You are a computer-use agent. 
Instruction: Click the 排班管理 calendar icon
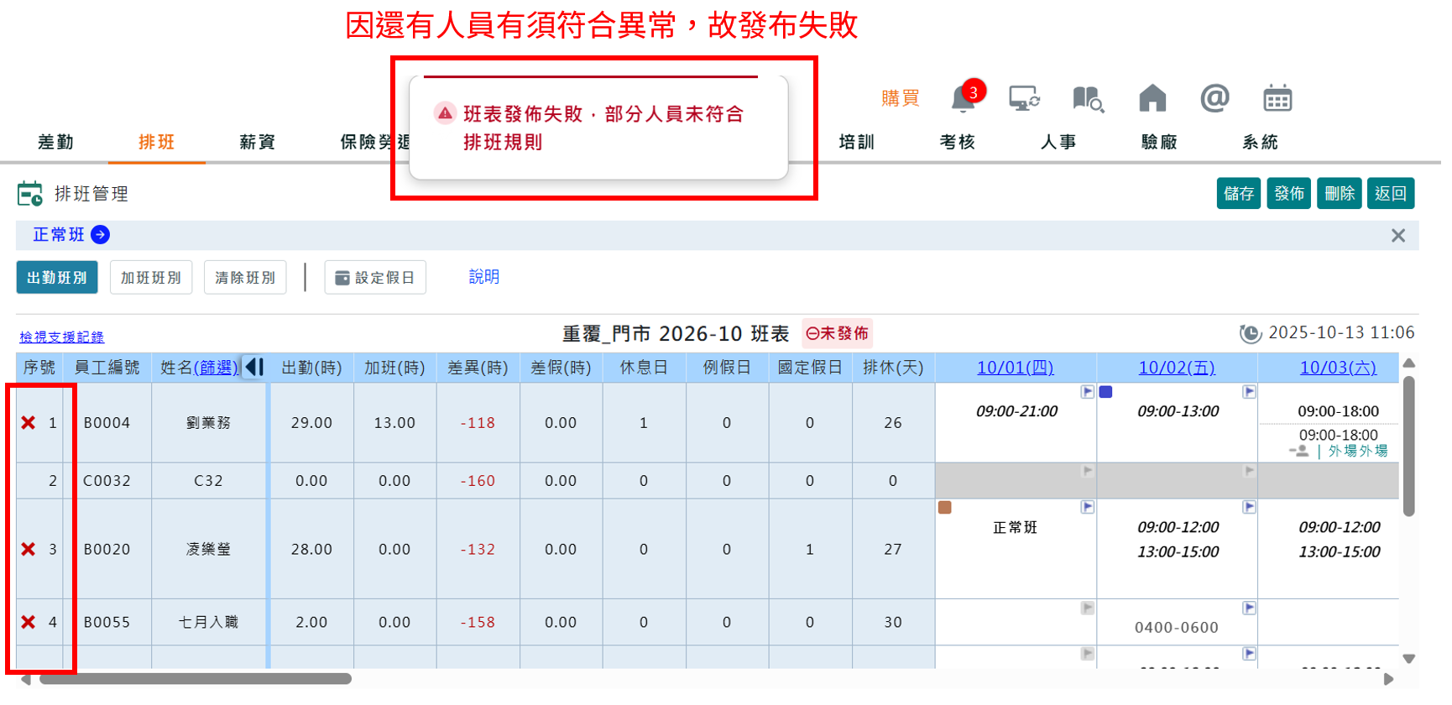tap(30, 194)
